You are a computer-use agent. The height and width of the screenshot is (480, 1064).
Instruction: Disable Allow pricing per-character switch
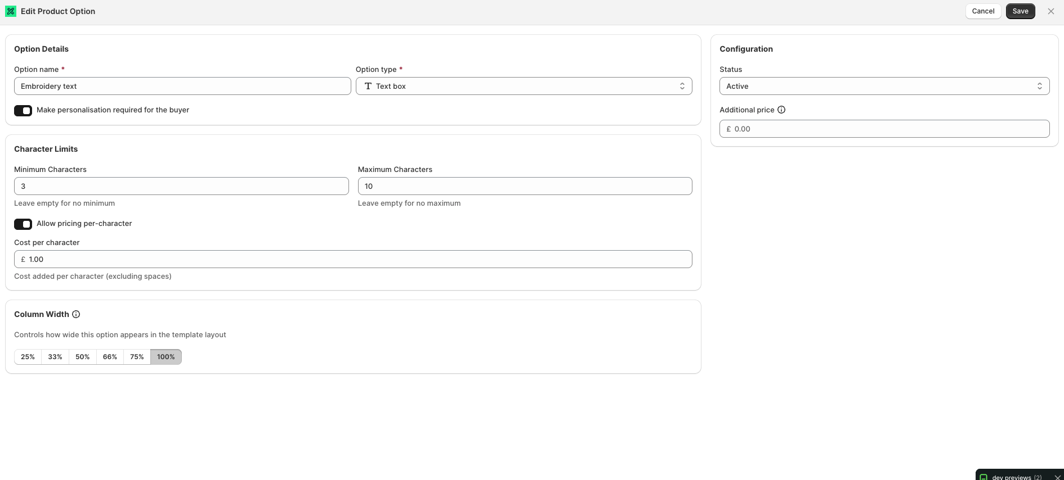pos(23,224)
